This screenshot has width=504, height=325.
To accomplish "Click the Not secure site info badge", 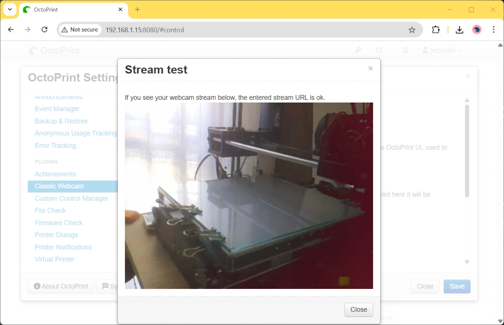I will click(x=80, y=30).
